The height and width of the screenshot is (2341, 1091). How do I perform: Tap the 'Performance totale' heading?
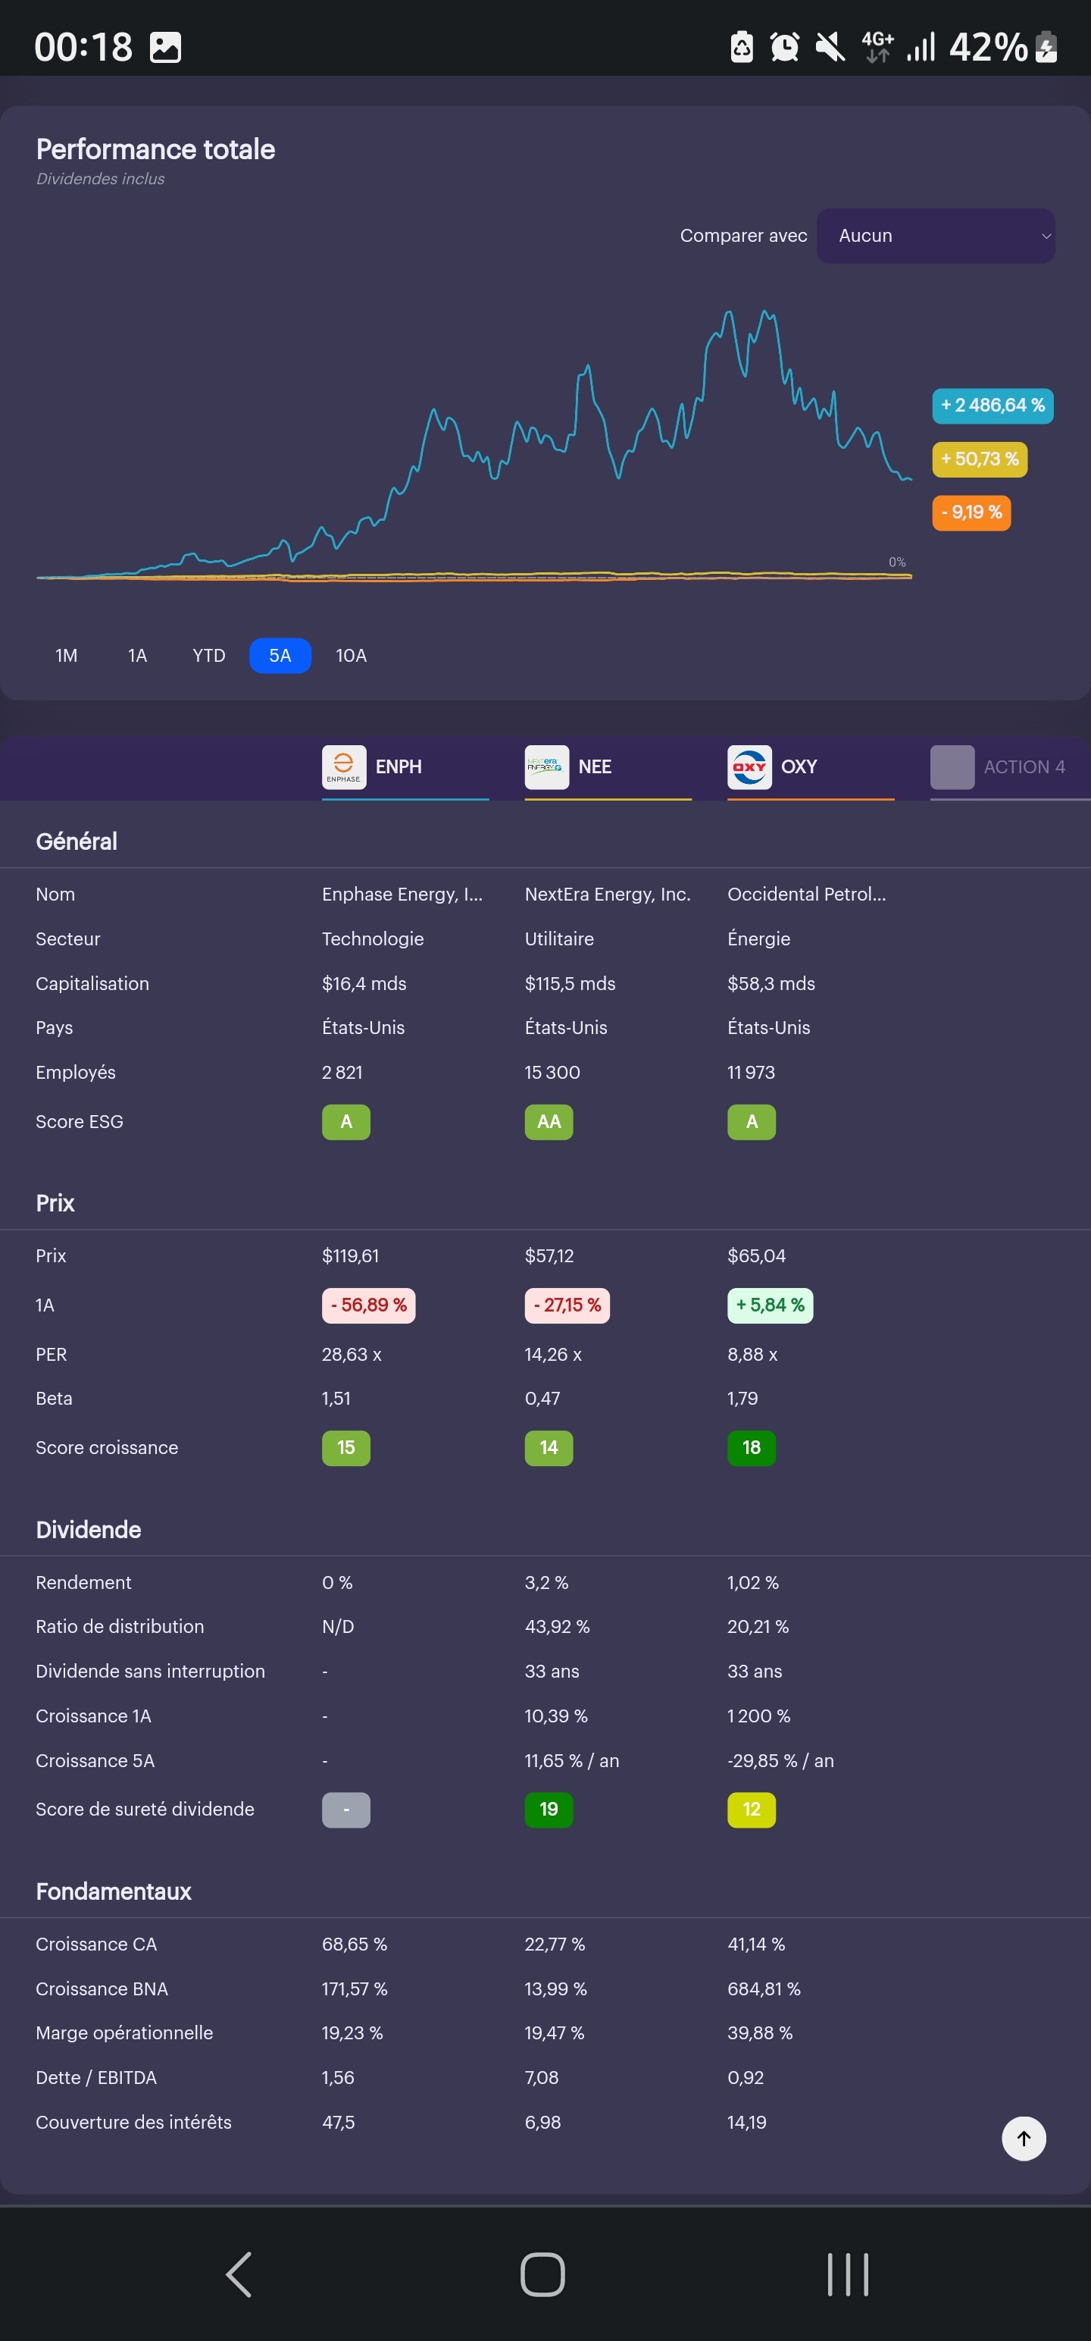155,149
